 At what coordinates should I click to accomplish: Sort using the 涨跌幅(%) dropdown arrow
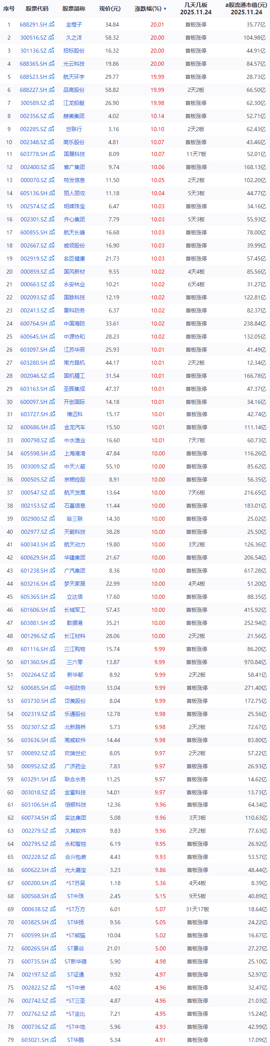tap(165, 9)
